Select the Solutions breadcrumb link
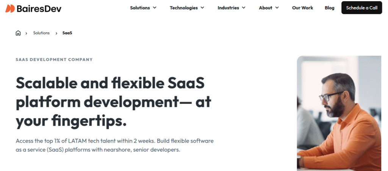 tap(41, 33)
